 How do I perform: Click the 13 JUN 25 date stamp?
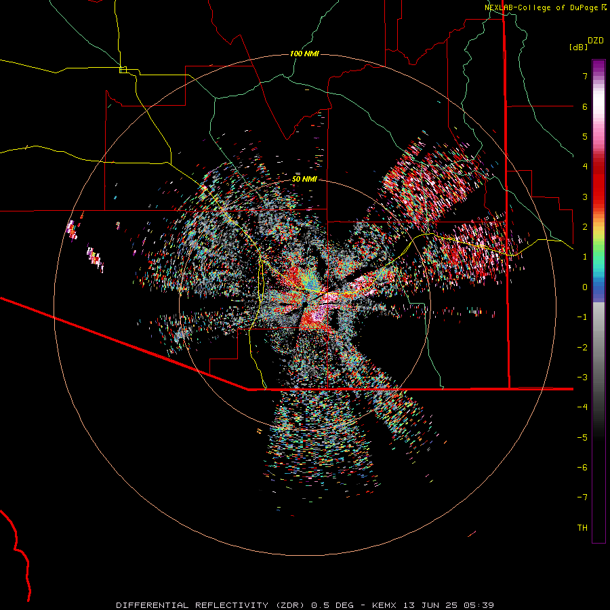430,605
